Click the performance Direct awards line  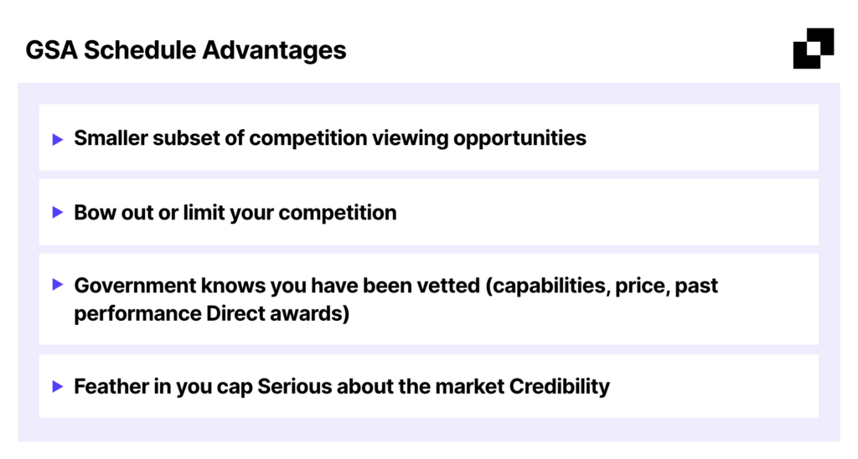click(x=212, y=314)
